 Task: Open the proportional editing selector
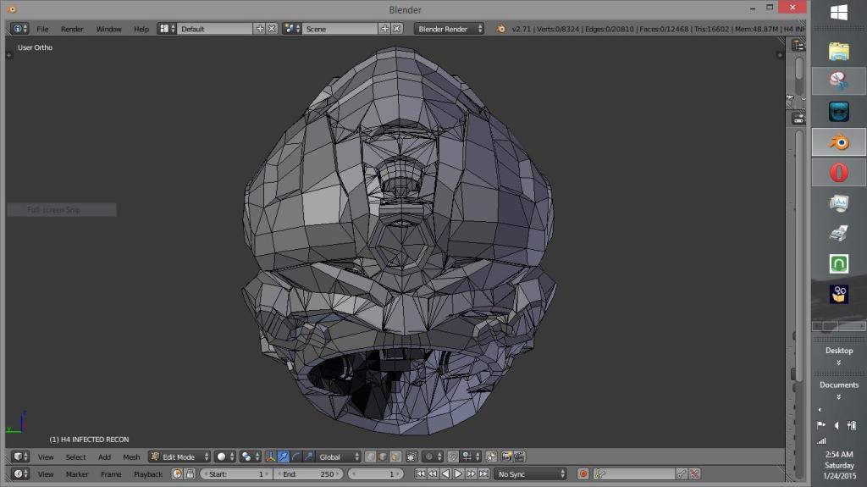click(433, 457)
